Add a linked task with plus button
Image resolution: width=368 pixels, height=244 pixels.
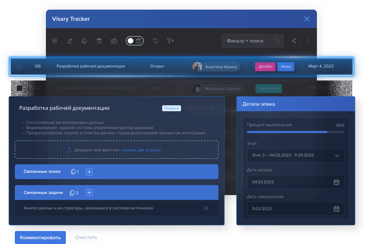(x=89, y=193)
